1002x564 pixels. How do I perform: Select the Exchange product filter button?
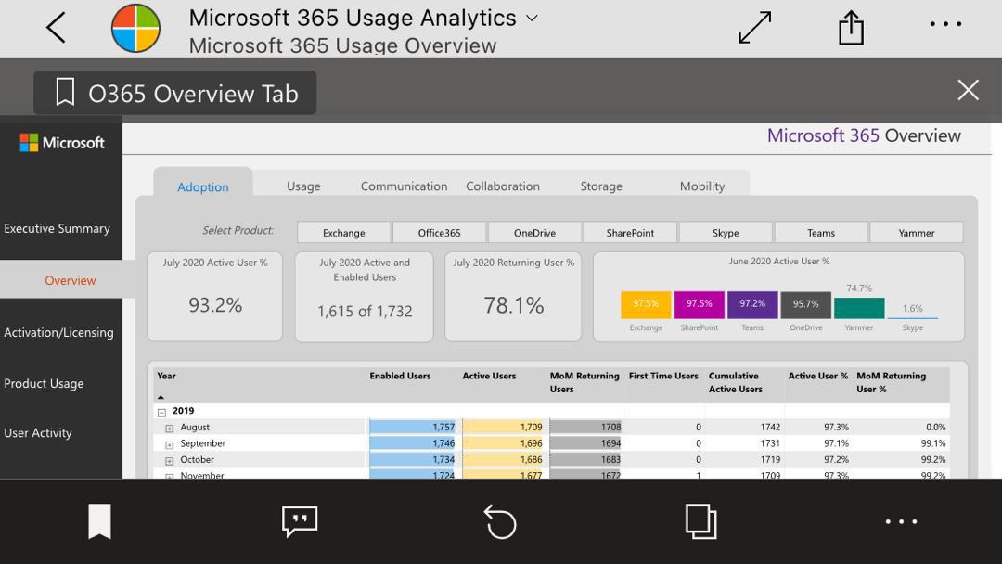click(x=344, y=233)
